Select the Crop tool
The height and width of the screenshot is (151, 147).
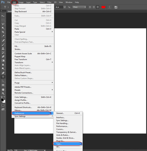3,32
